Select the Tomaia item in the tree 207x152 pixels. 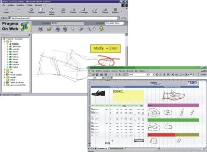[15, 62]
